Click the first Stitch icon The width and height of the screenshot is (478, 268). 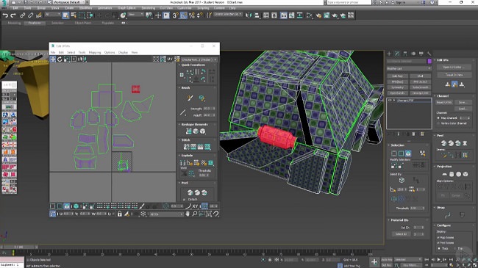click(187, 147)
